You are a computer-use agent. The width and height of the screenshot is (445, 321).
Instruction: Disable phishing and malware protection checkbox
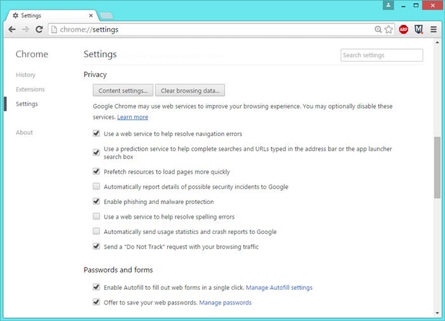coord(97,201)
